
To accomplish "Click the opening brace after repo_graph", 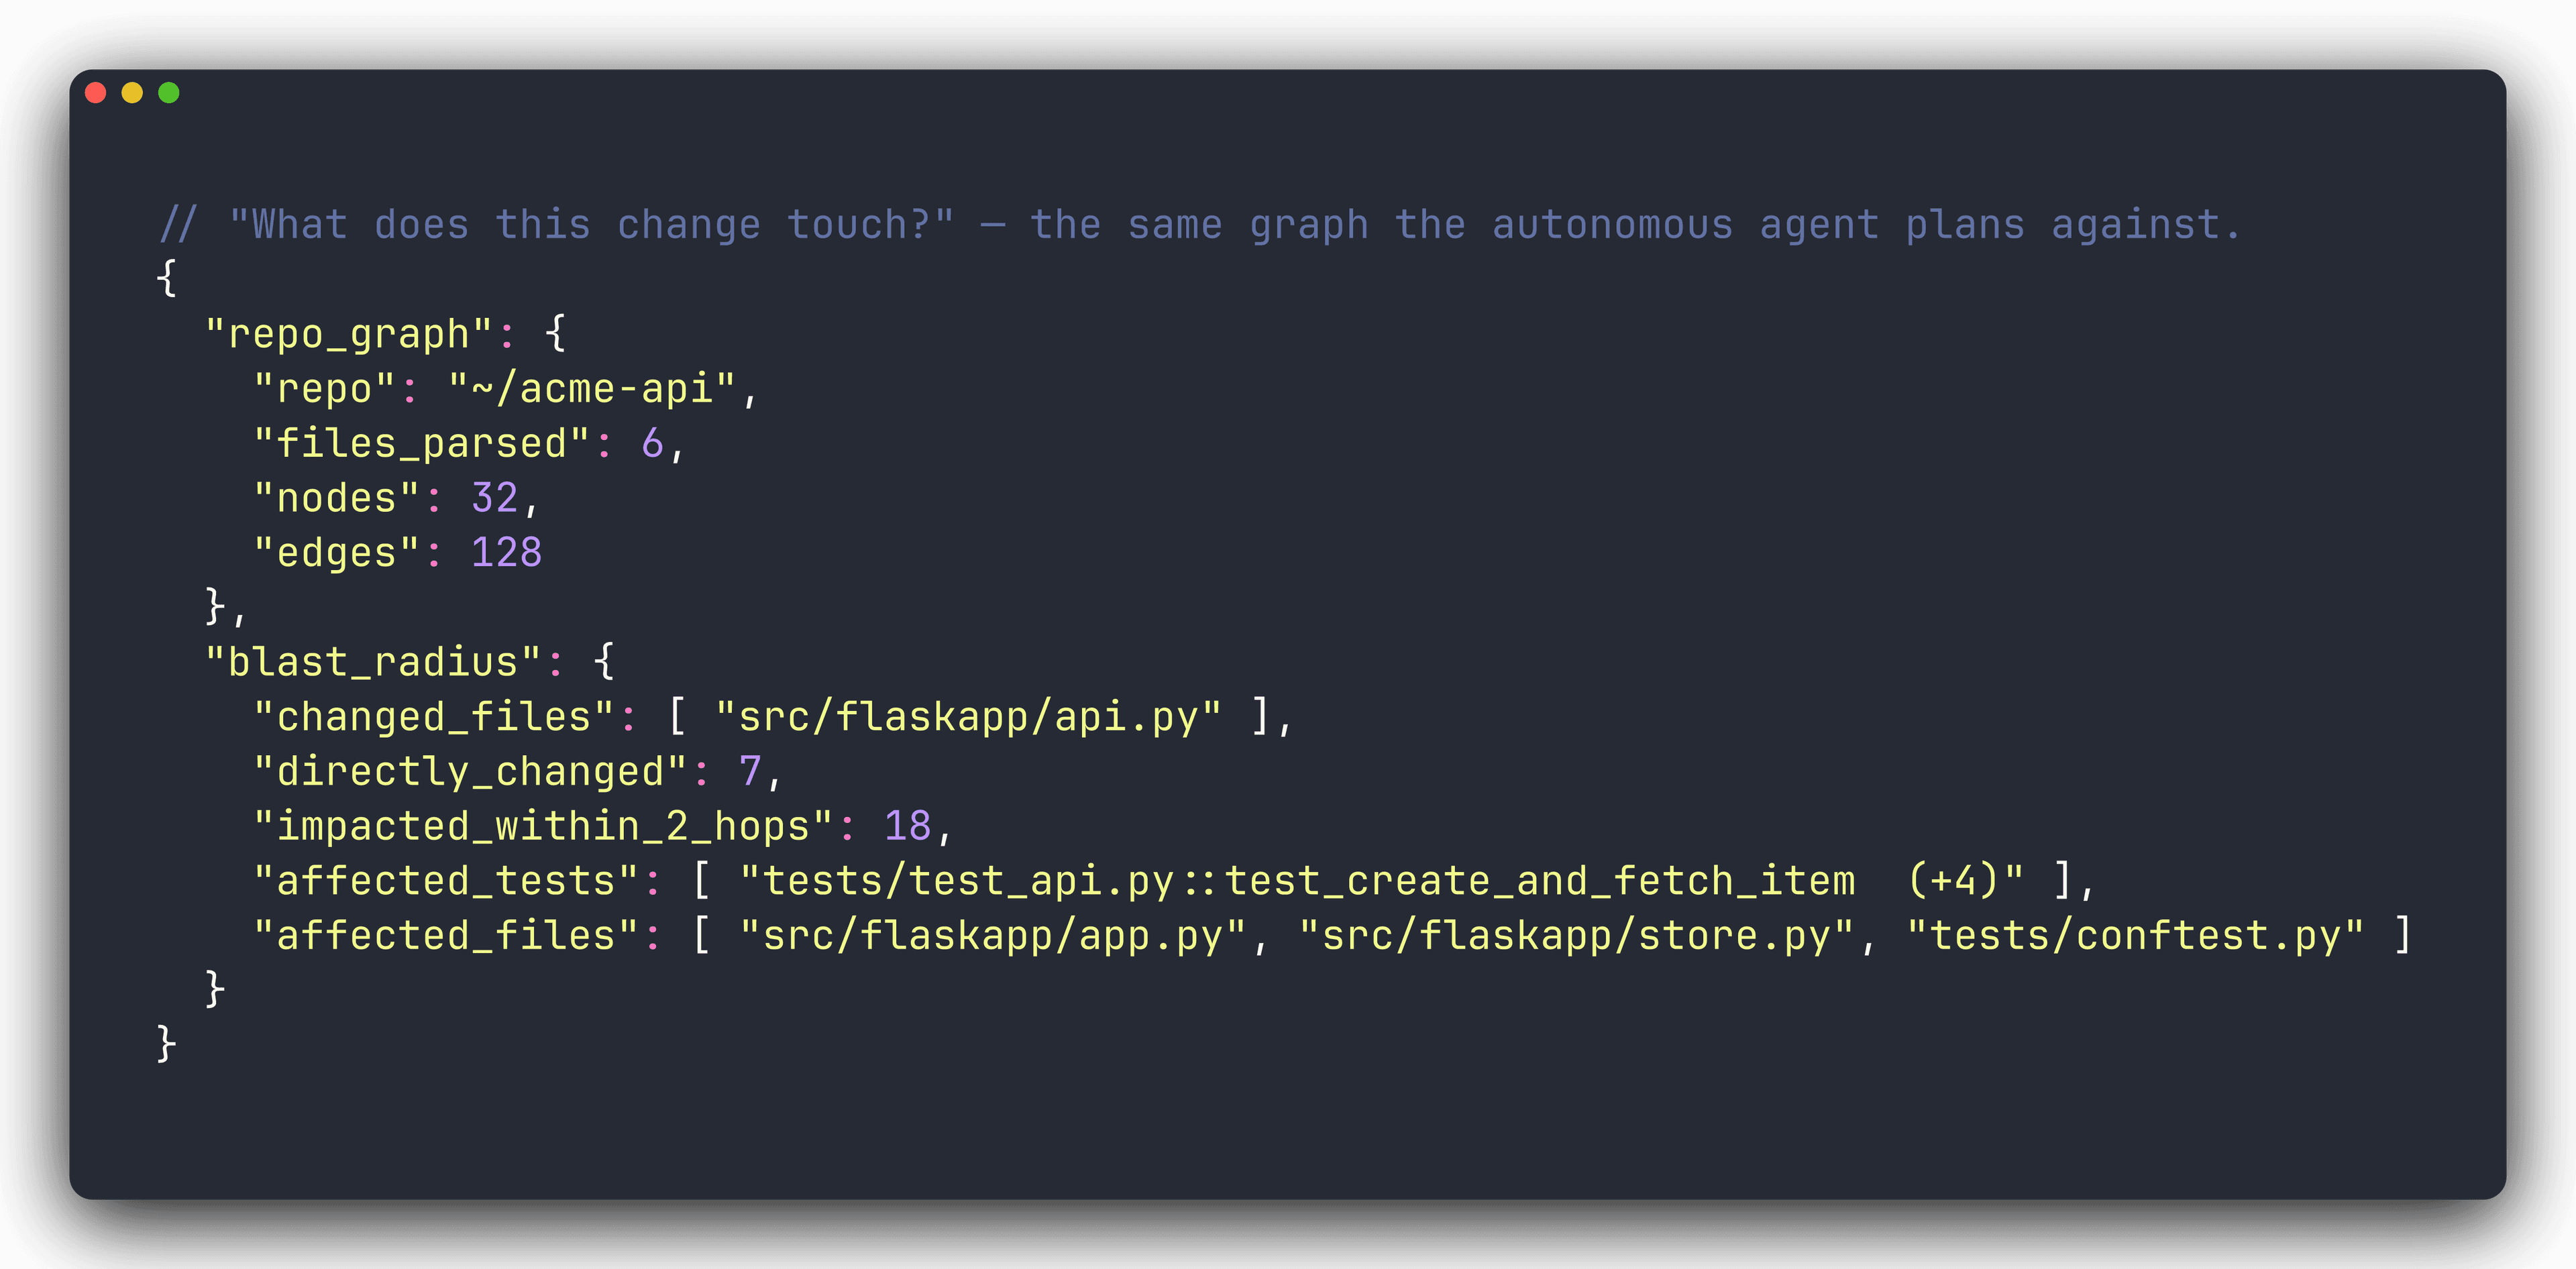I will click(x=556, y=333).
